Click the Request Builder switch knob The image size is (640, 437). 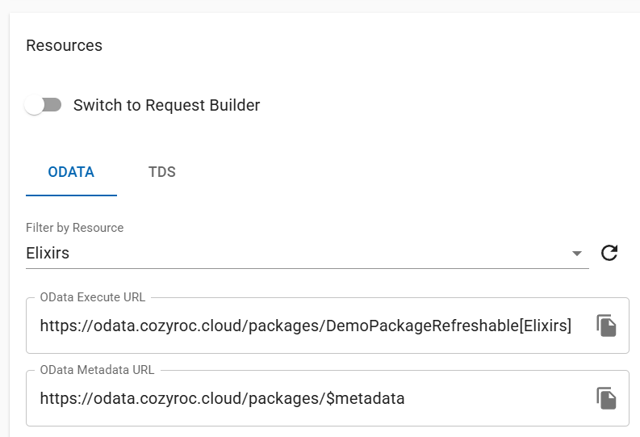pos(34,105)
